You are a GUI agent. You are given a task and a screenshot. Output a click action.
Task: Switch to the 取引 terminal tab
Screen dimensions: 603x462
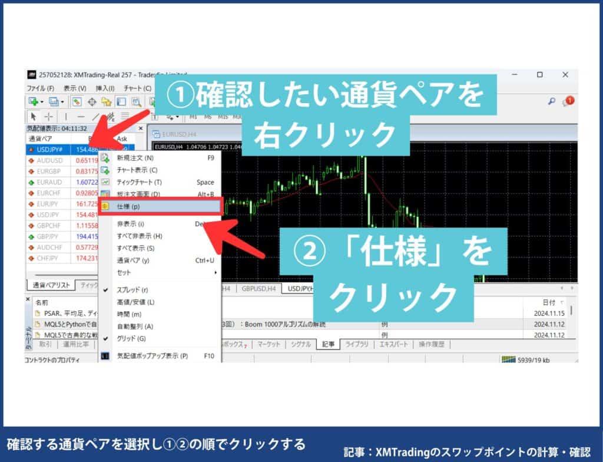tap(45, 344)
